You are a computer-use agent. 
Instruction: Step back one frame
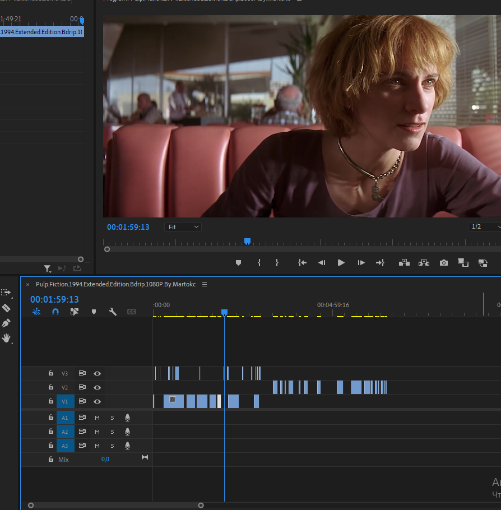tap(322, 262)
